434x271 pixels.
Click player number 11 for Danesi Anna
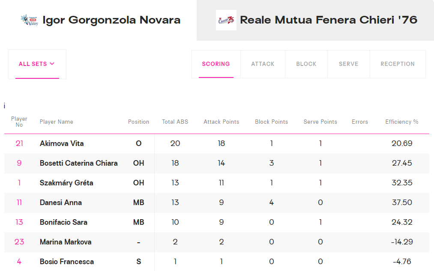point(19,203)
